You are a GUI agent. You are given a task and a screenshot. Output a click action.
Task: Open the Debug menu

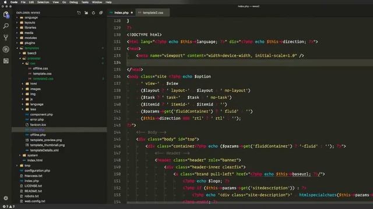(x=73, y=2)
